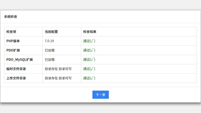Click the 通过 result for 临时文件目录
Screen dimensions: 201x113
tap(89, 69)
